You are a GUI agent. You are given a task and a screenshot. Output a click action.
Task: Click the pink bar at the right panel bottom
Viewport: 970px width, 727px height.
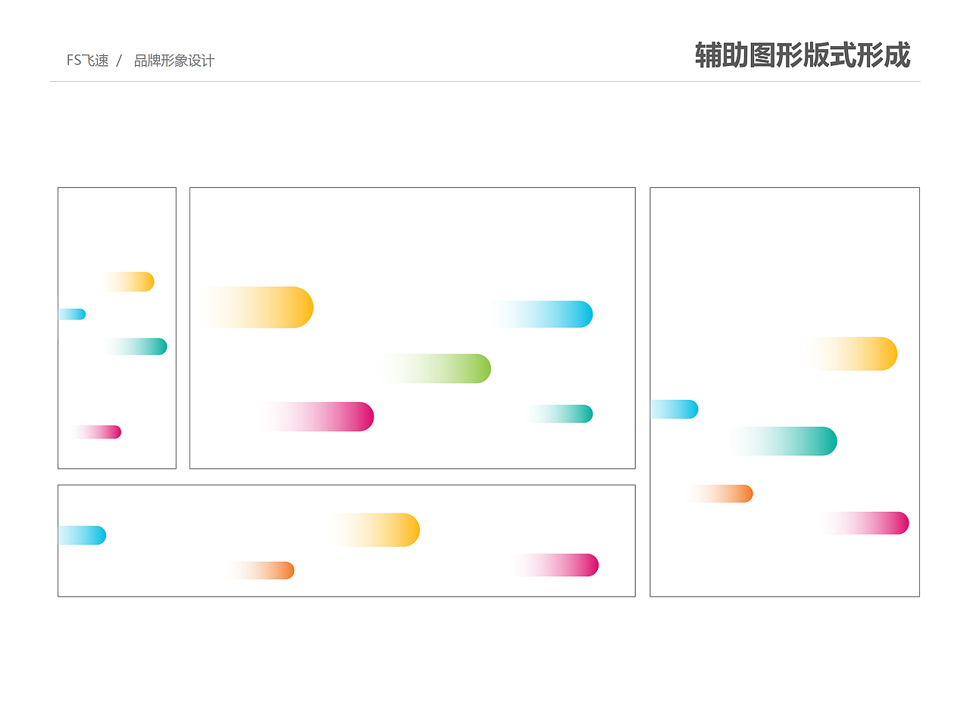pos(868,523)
